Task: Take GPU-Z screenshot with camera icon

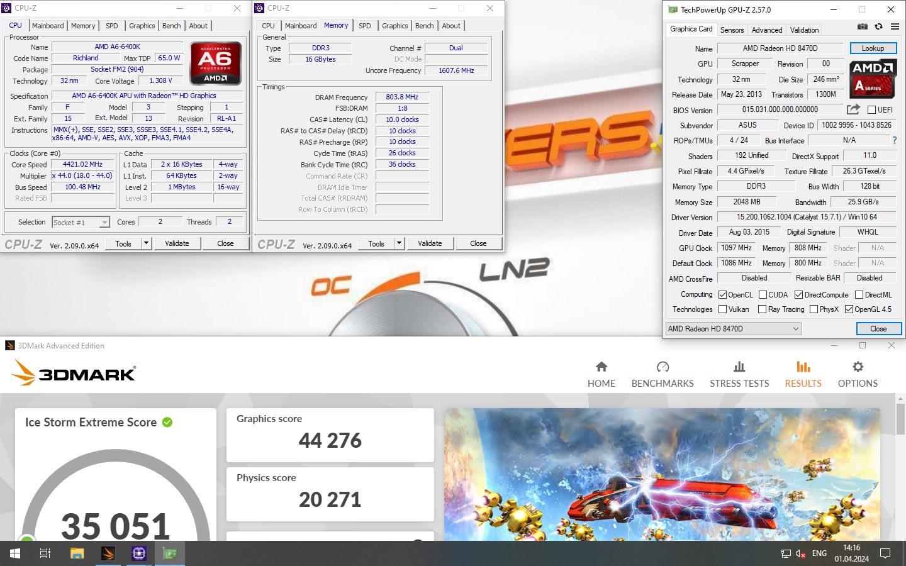Action: [x=863, y=26]
